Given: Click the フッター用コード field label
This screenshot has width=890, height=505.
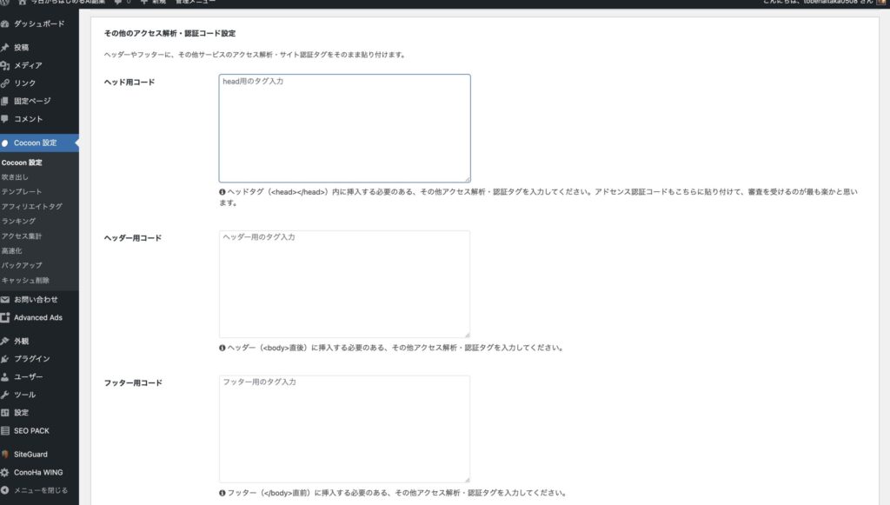Looking at the screenshot, I should 133,383.
